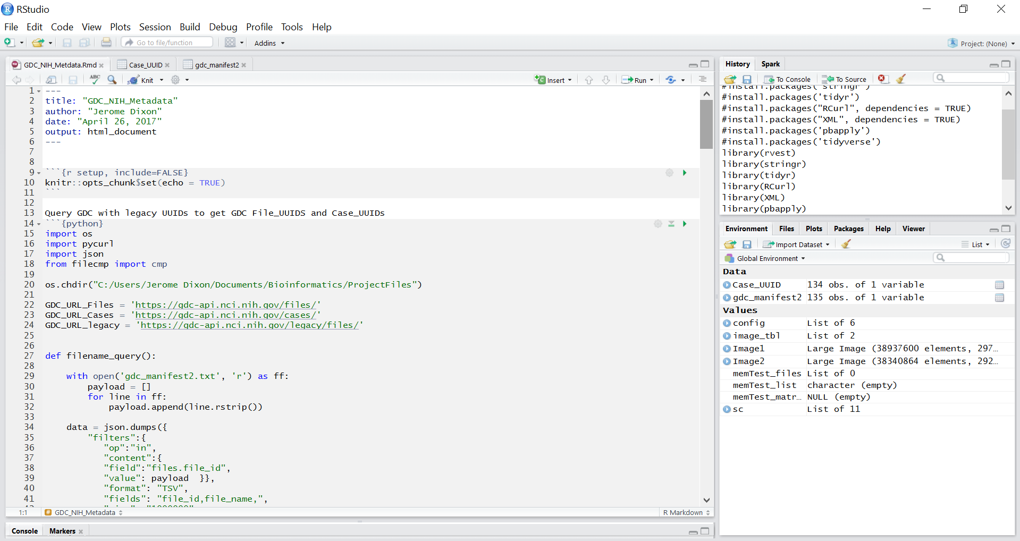Click the Knit button

click(141, 80)
